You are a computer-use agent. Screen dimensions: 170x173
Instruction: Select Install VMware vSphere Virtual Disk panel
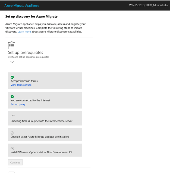tap(45, 150)
